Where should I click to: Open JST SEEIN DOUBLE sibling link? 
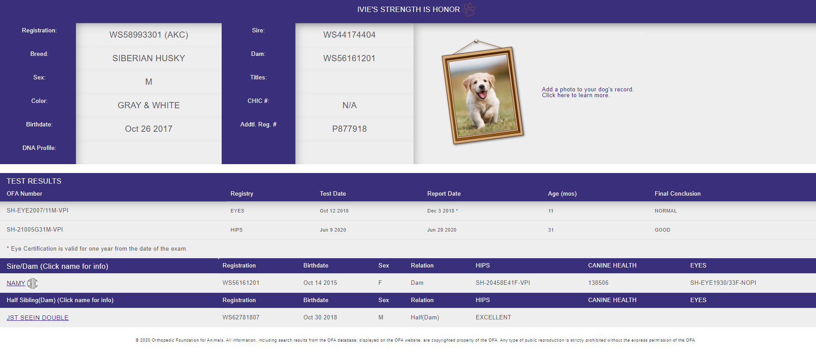point(38,318)
